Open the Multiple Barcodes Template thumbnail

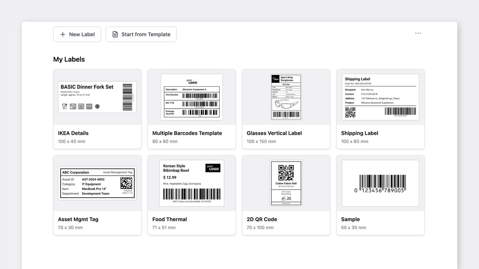tap(192, 97)
